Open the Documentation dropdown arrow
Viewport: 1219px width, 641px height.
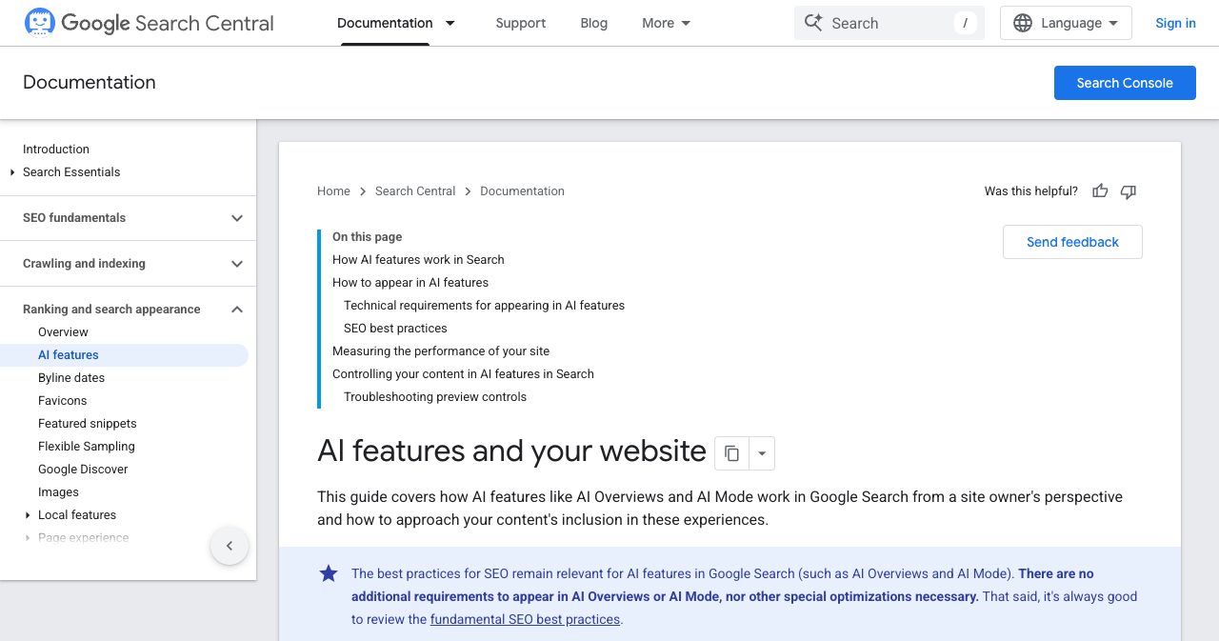(x=450, y=23)
